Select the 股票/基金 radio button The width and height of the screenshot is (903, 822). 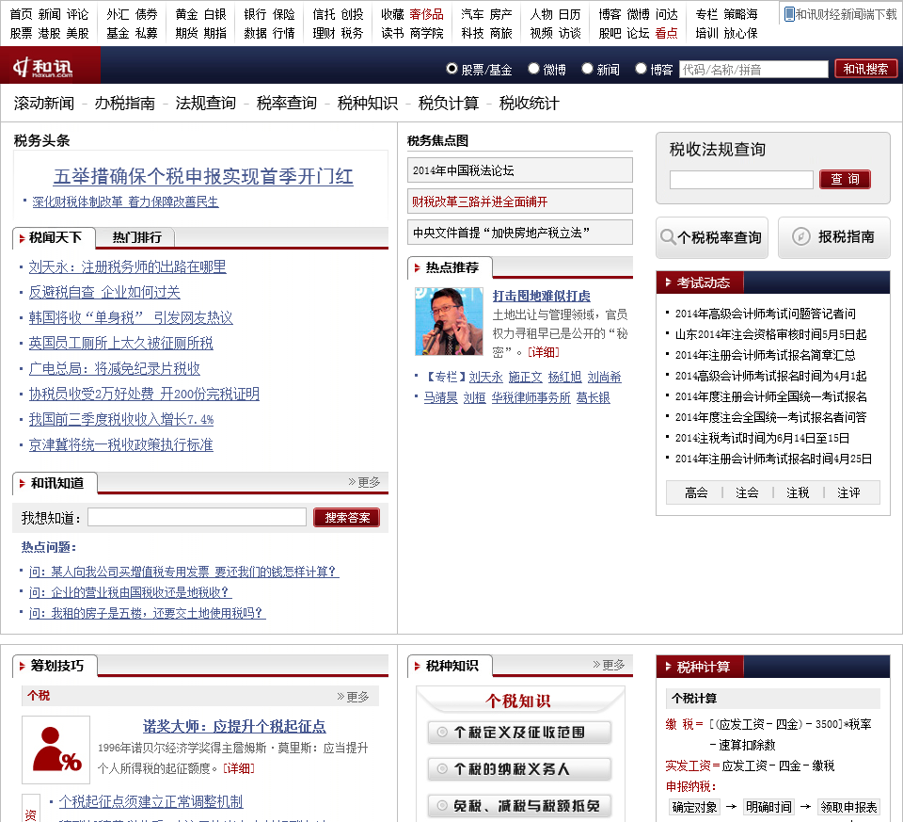tap(452, 69)
